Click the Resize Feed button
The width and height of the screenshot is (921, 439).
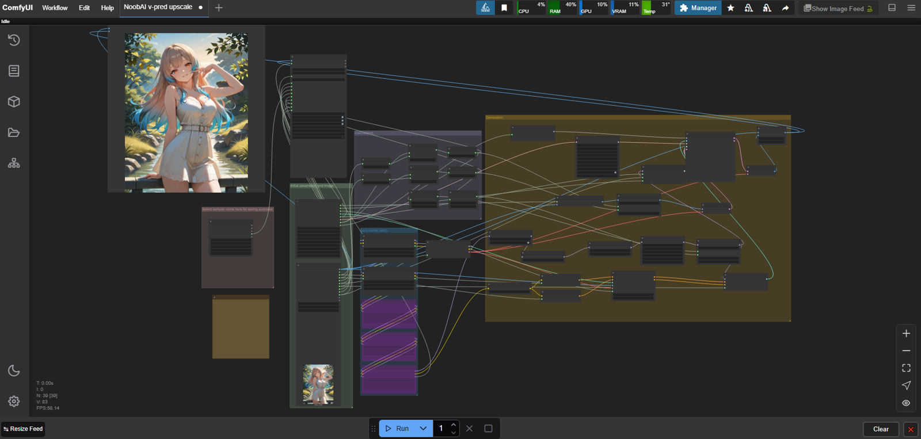[x=23, y=429]
